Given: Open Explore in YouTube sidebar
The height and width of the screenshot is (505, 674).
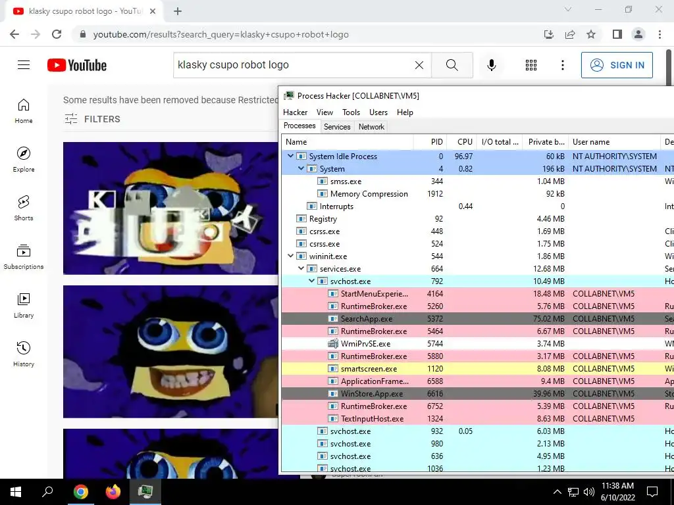Looking at the screenshot, I should click(24, 159).
